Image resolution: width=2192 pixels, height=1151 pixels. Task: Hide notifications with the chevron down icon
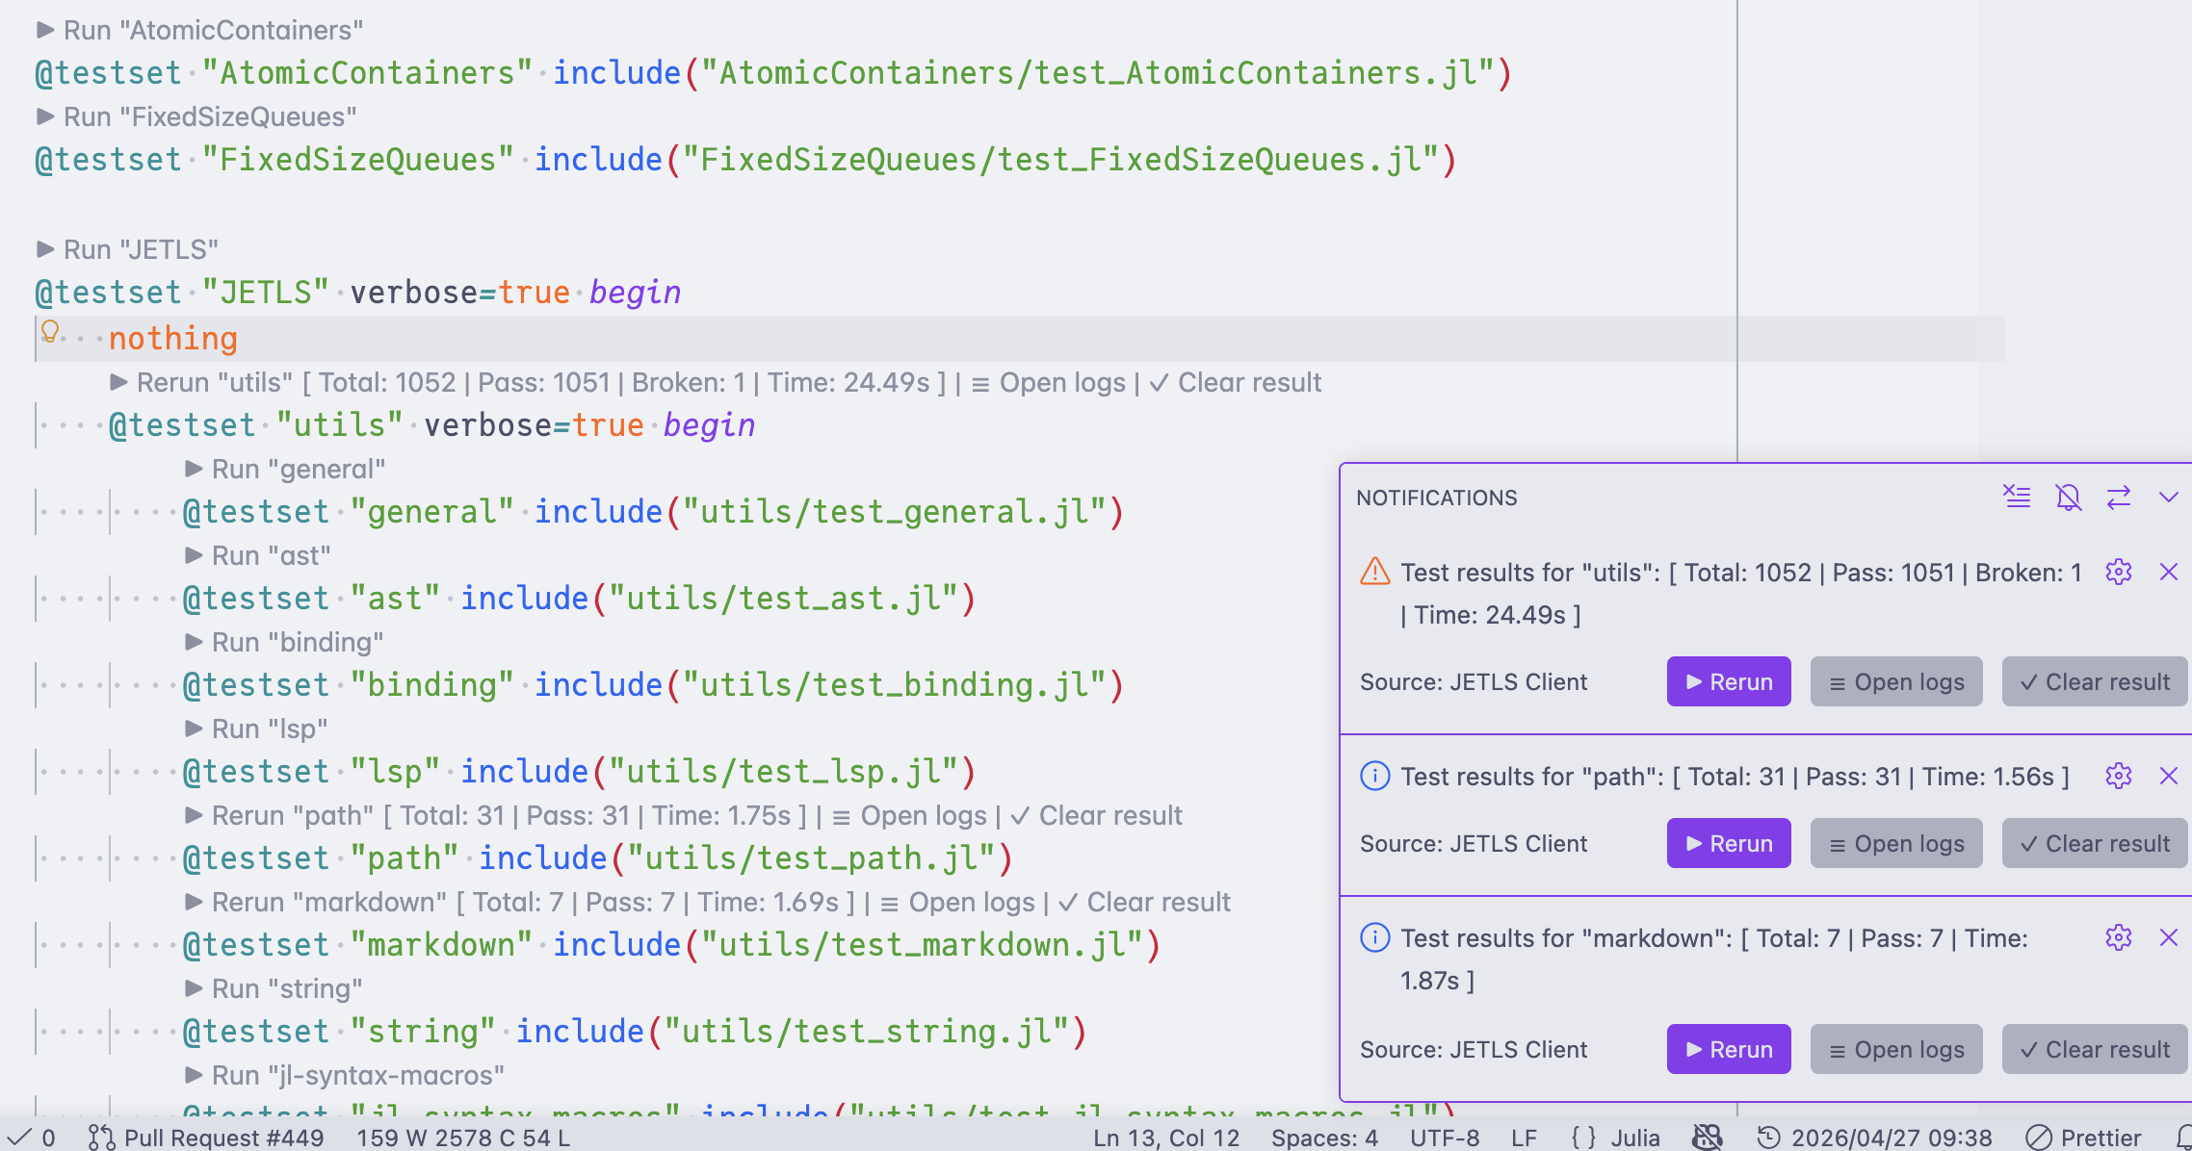coord(2168,497)
